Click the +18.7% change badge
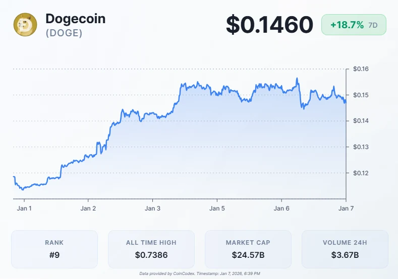The height and width of the screenshot is (279, 398). point(347,25)
